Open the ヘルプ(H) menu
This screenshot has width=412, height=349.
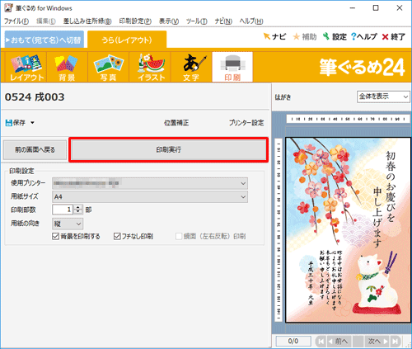pyautogui.click(x=251, y=21)
